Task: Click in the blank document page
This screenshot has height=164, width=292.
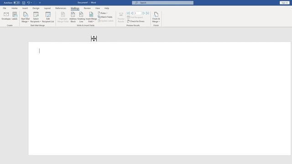Action: tap(159, 98)
